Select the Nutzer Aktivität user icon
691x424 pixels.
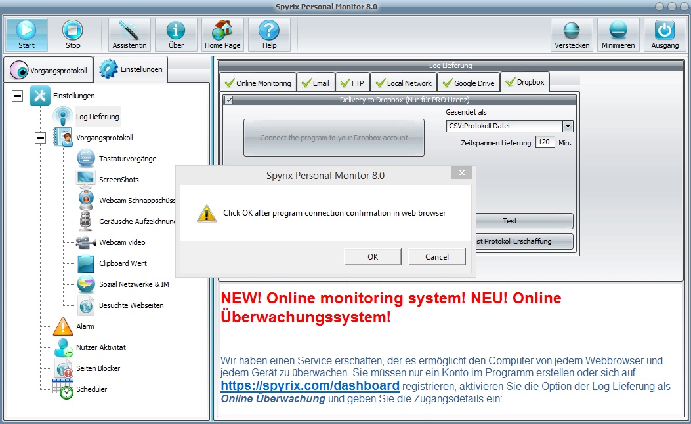(64, 347)
